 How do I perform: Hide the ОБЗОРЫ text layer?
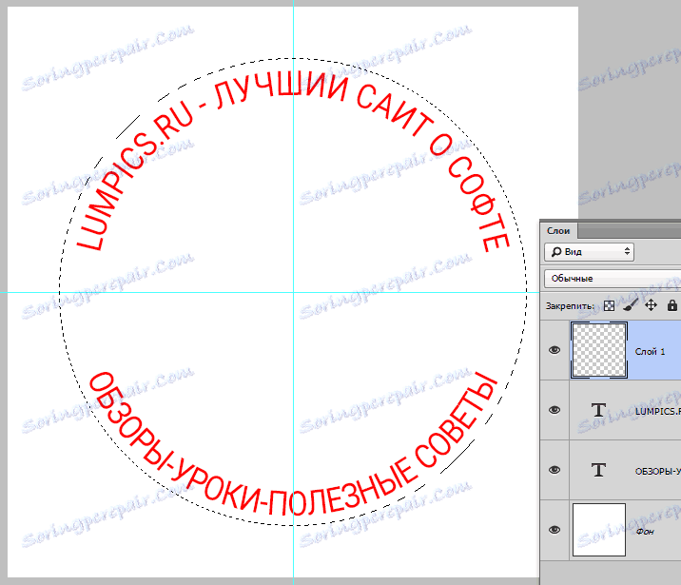coord(555,470)
